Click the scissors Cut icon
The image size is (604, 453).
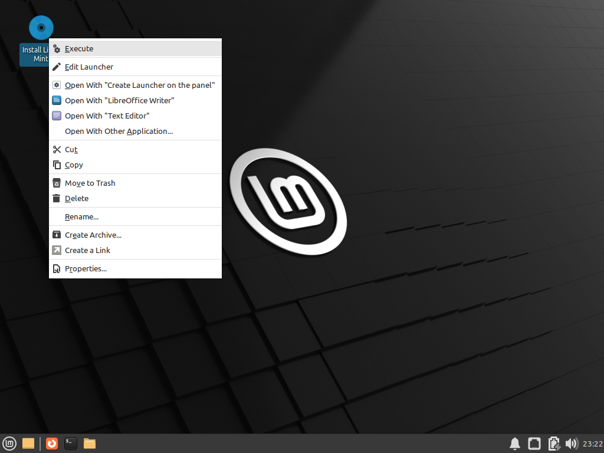click(x=57, y=149)
